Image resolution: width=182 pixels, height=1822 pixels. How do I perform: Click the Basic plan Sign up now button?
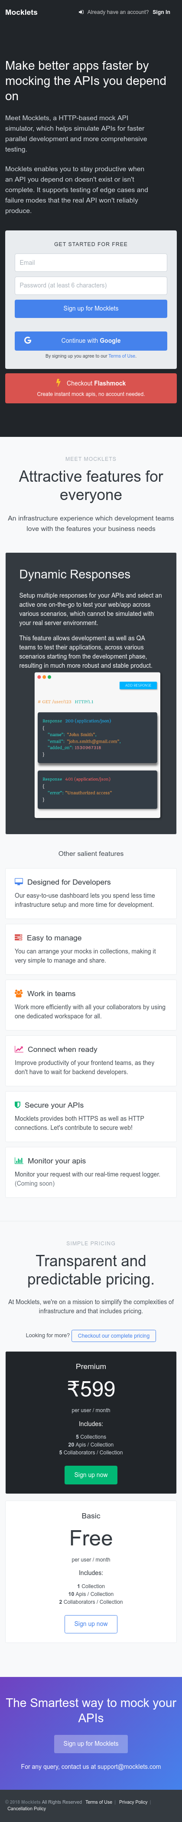(91, 1623)
